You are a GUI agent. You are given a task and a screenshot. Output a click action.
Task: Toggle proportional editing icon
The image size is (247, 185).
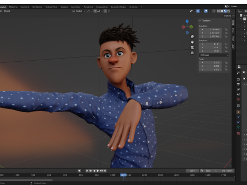(x=105, y=11)
